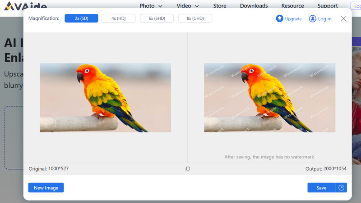Select the 2x (SD) magnification option
This screenshot has height=203, width=361.
81,18
